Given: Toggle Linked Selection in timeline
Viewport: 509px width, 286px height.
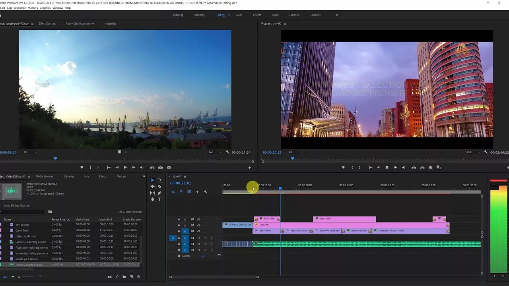Looking at the screenshot, I should [189, 191].
